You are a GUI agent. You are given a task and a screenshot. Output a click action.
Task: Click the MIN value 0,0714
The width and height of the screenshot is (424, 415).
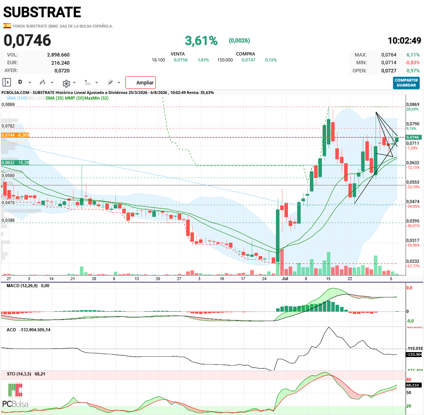389,63
